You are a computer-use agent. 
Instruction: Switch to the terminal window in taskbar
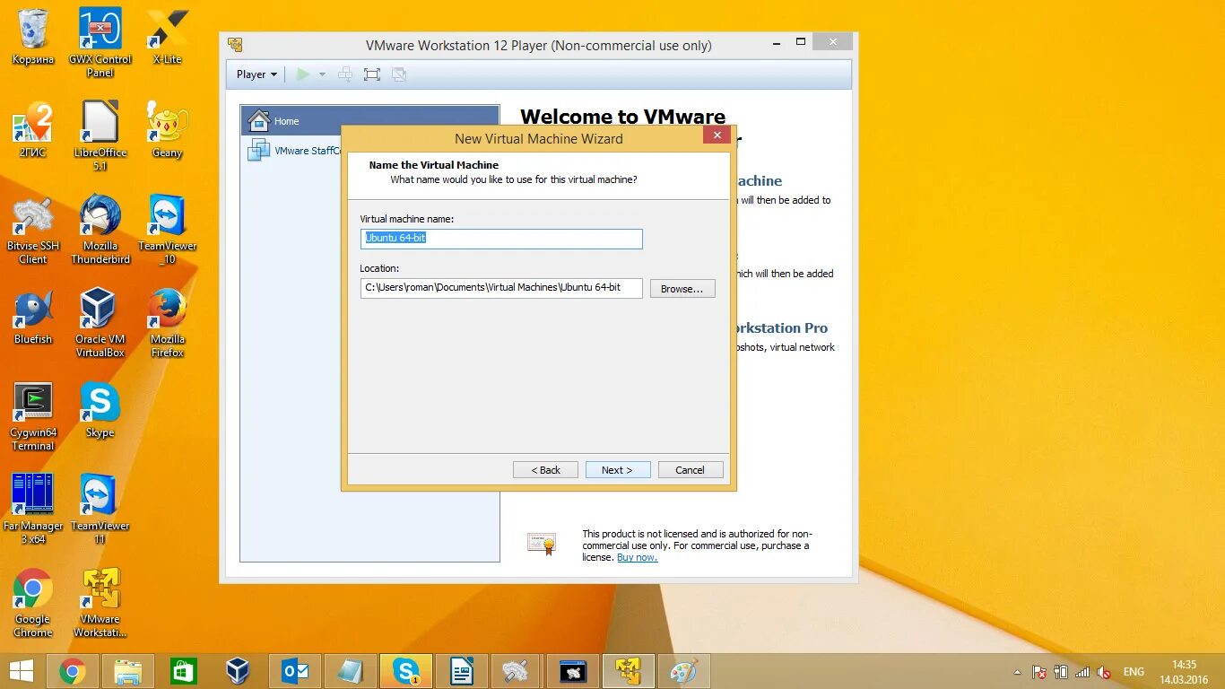click(573, 671)
